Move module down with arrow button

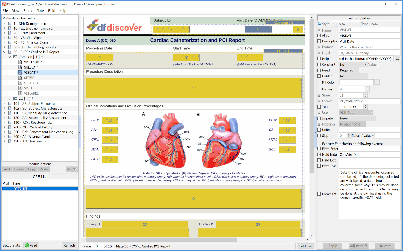click(x=75, y=169)
